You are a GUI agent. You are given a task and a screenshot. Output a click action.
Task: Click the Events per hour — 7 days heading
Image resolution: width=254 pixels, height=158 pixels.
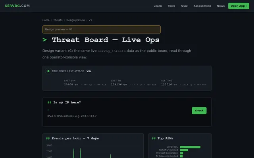(x=75, y=138)
